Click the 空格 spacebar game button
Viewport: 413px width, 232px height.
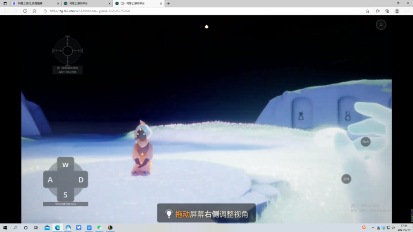click(x=346, y=179)
